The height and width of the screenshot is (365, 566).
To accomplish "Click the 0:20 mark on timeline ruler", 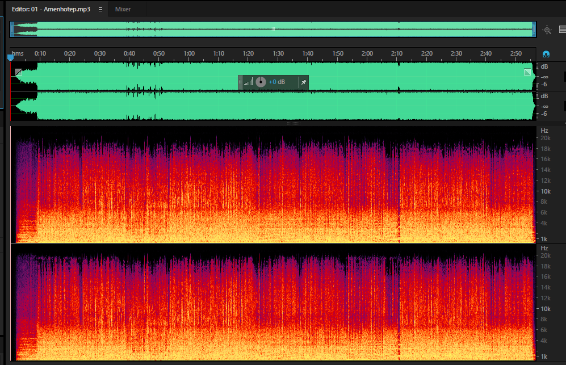I will click(x=70, y=53).
